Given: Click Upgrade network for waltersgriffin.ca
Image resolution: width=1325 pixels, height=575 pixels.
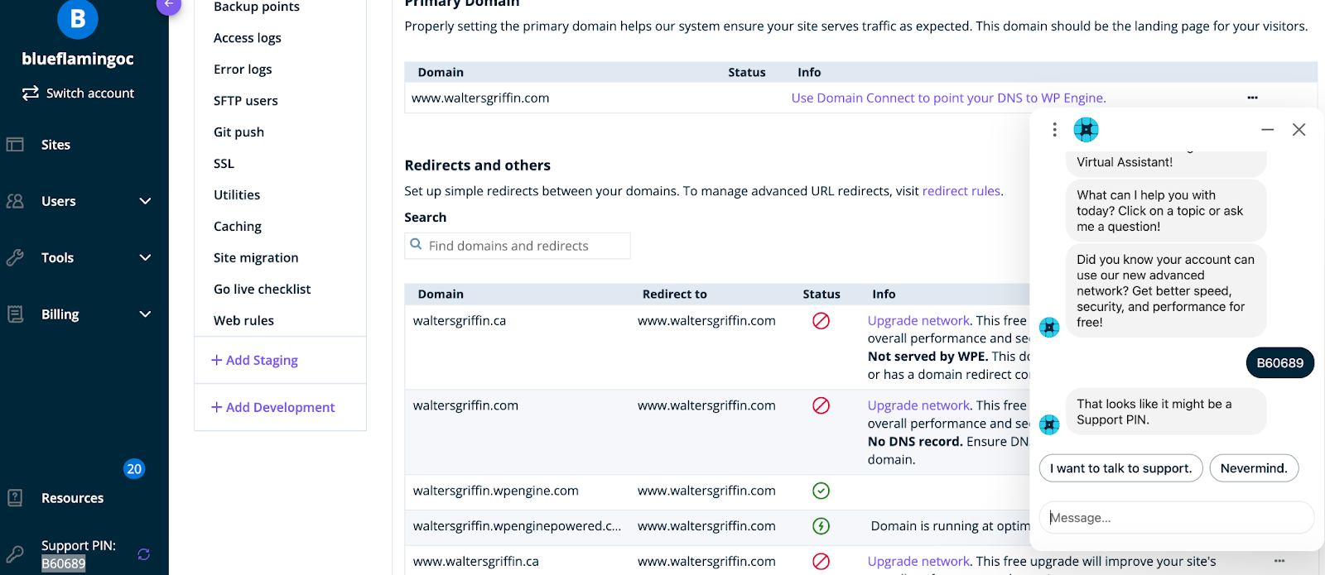Looking at the screenshot, I should click(918, 320).
